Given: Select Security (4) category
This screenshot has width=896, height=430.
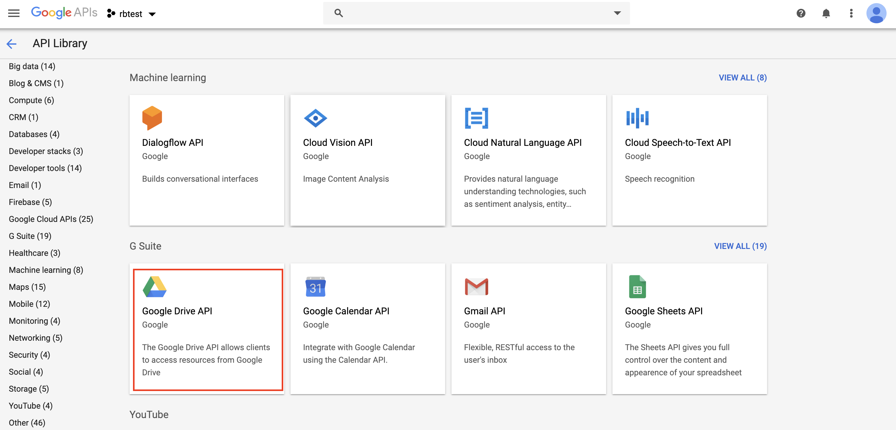Looking at the screenshot, I should (29, 355).
